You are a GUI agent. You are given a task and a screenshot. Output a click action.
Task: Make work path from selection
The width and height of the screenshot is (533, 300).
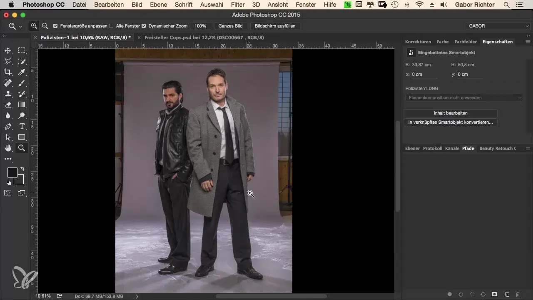coord(483,294)
